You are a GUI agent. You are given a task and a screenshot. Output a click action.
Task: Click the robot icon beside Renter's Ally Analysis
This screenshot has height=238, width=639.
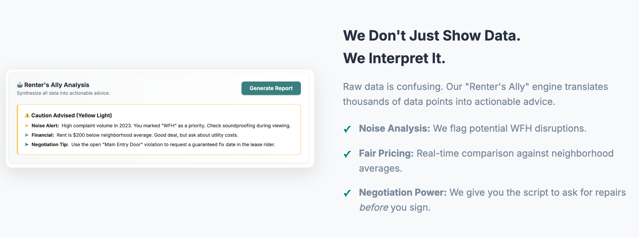[20, 85]
